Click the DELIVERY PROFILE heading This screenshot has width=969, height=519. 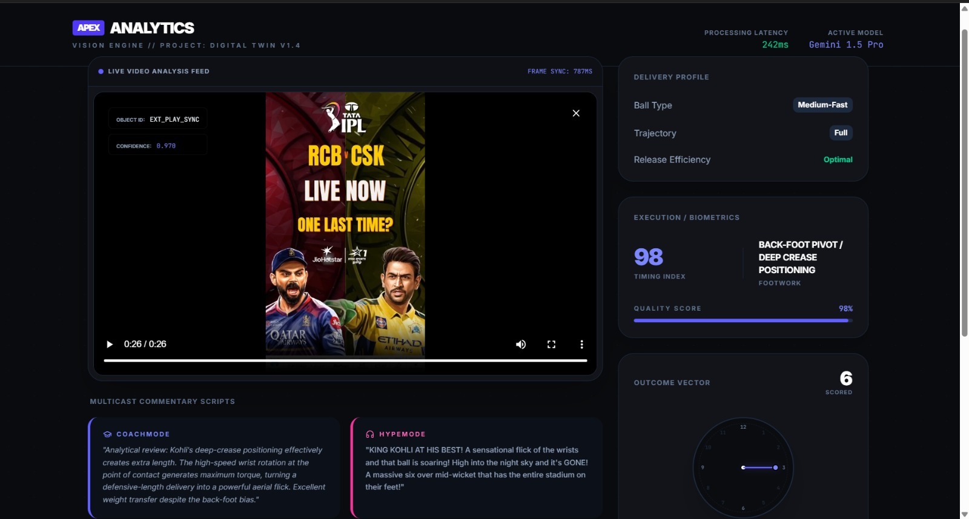pos(671,77)
